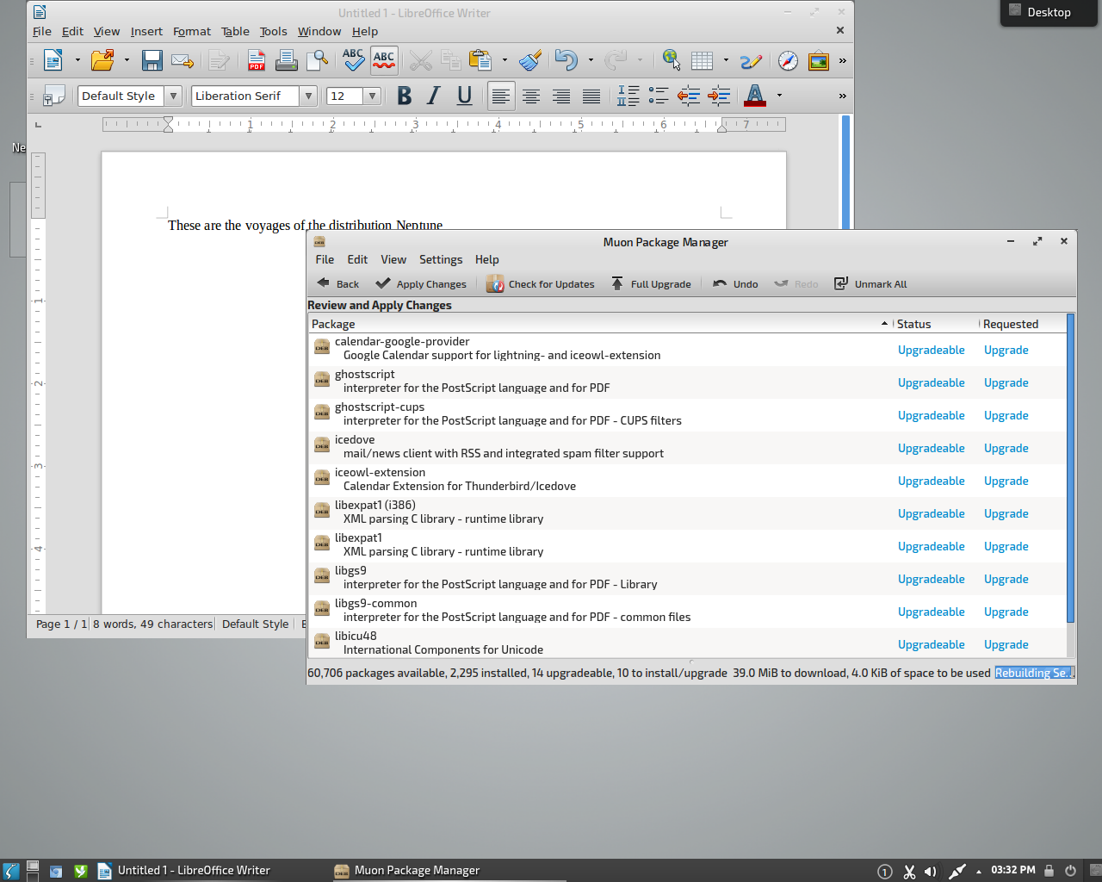Screen dimensions: 1102x882
Task: Open the Table icon dropdown arrow
Action: 726,60
